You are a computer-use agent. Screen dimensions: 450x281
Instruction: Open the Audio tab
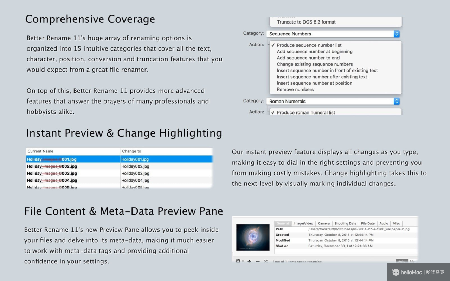[x=384, y=223]
